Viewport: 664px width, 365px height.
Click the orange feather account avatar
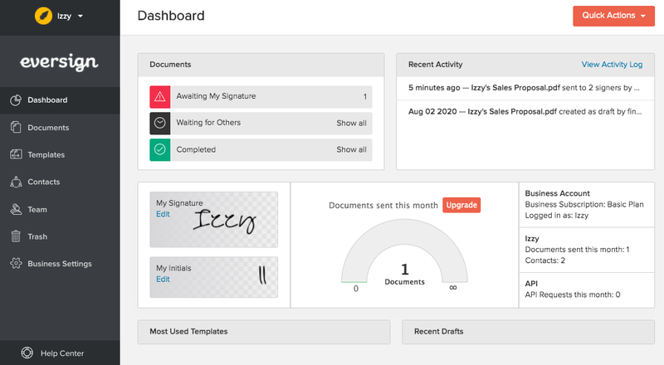coord(43,16)
